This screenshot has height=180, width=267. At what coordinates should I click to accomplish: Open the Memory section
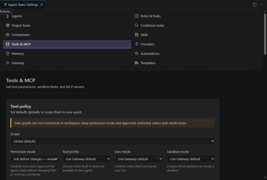[x=67, y=53]
